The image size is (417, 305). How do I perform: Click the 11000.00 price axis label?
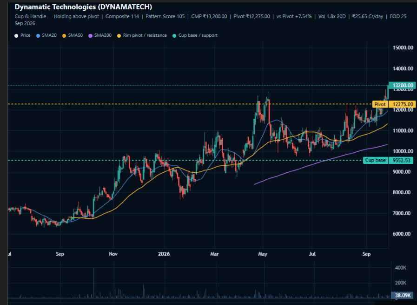(x=403, y=130)
